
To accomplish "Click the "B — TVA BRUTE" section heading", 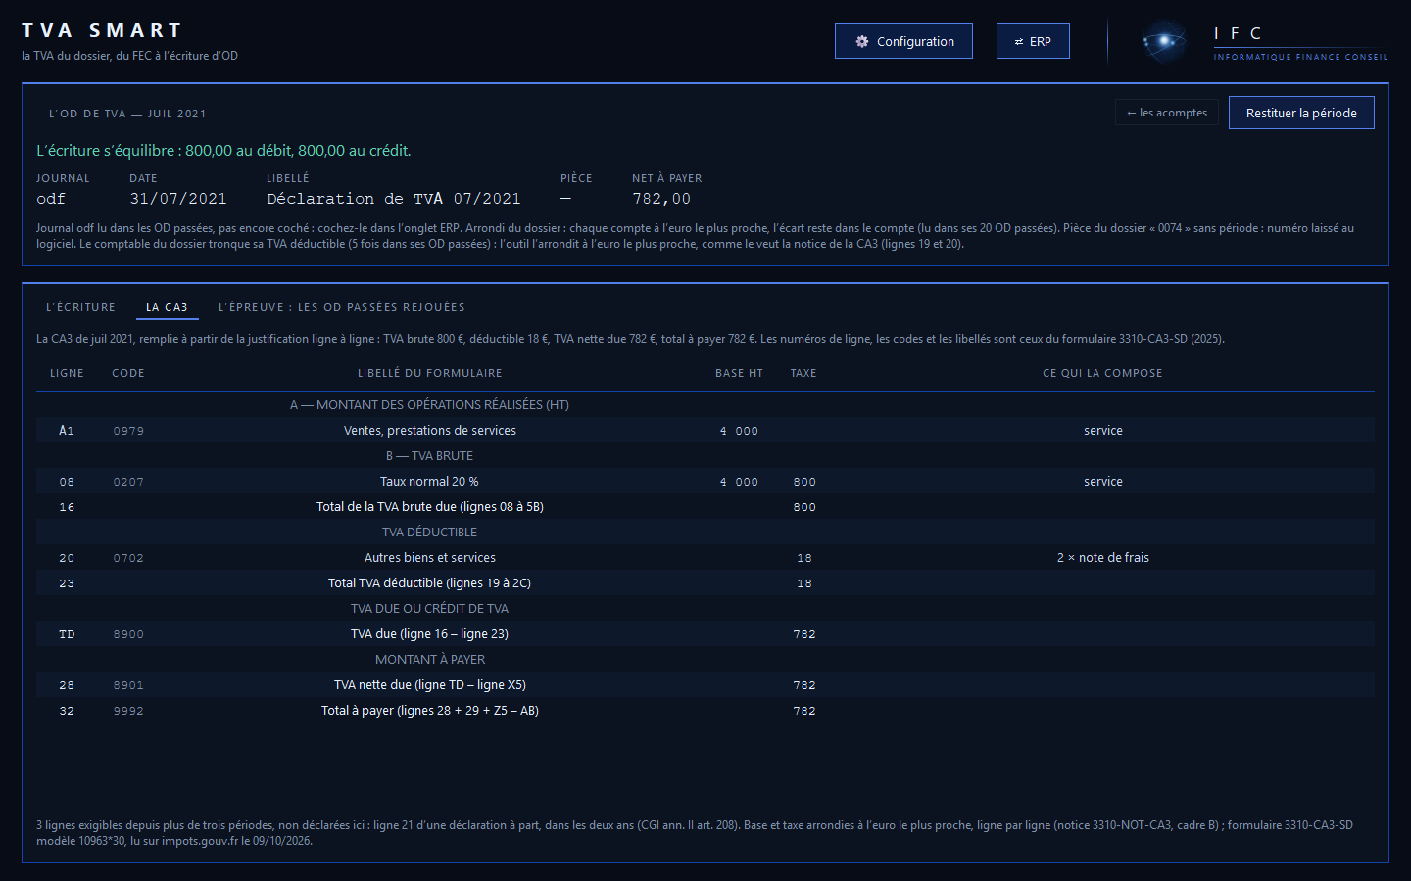I will 430,456.
